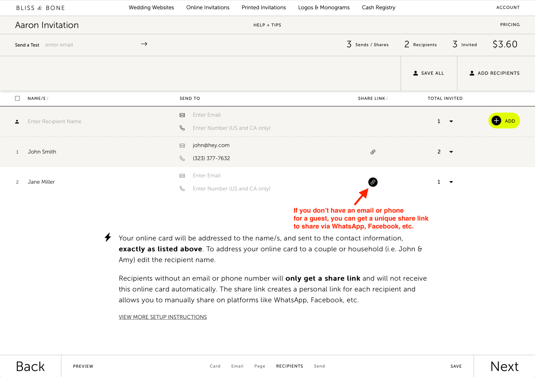Copy John Smith's share link icon
The height and width of the screenshot is (377, 535).
point(373,152)
